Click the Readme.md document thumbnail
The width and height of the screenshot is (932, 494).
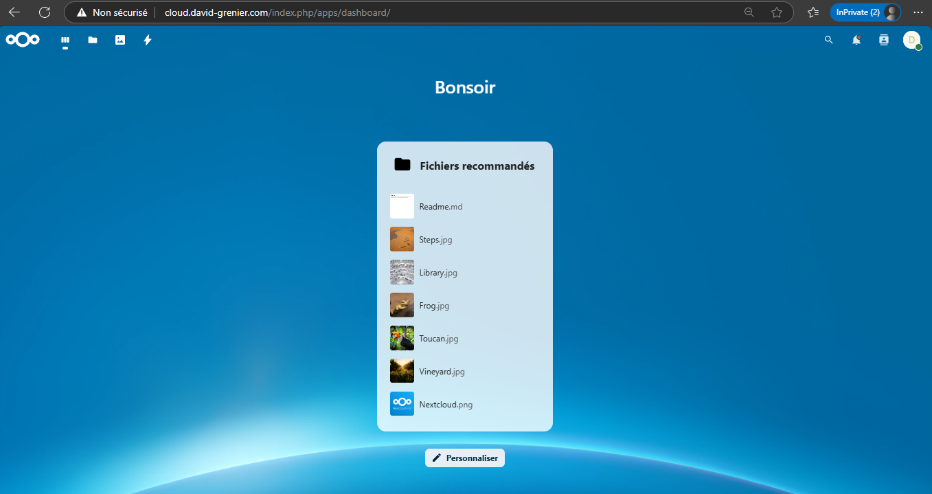[x=402, y=206]
